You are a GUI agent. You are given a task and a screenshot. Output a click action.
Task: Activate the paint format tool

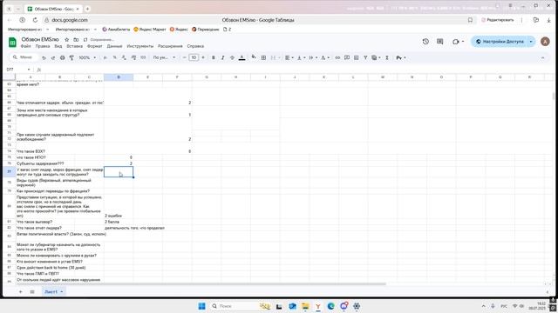tap(71, 57)
